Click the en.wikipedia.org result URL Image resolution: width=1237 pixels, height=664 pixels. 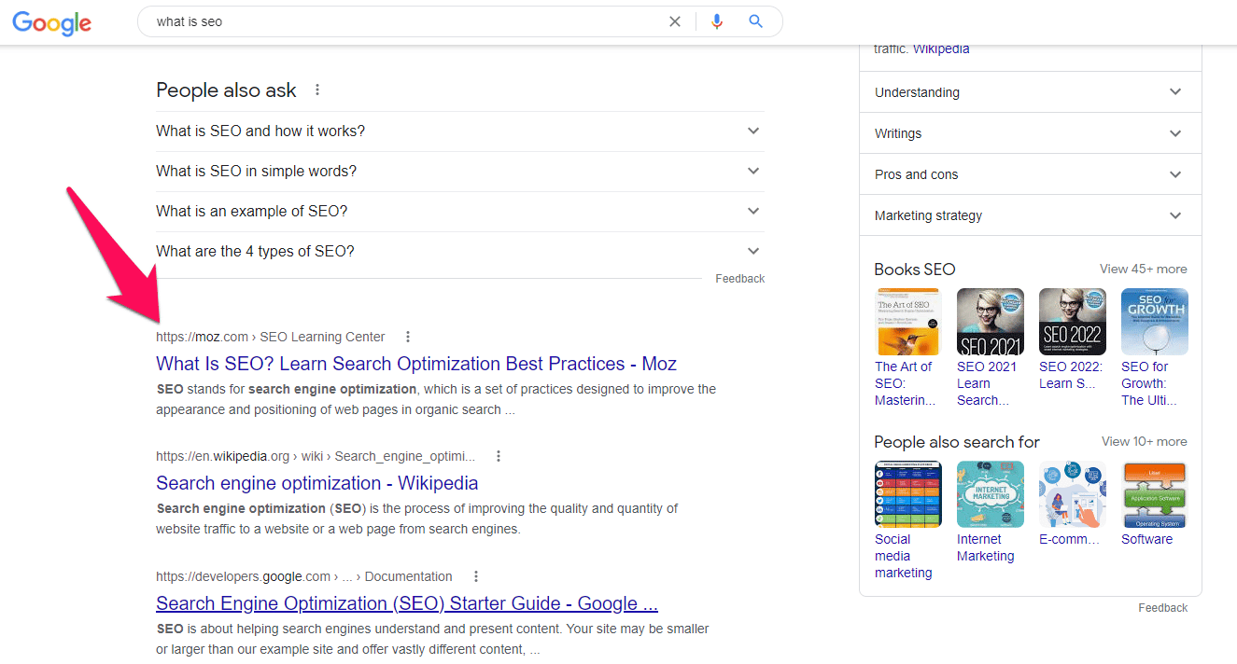[316, 456]
